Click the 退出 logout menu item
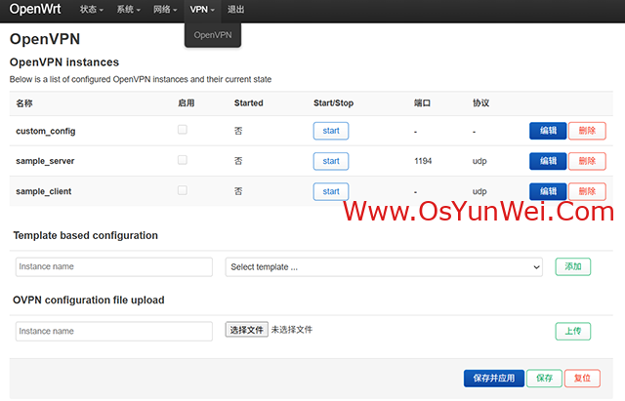625x401 pixels. coord(235,10)
